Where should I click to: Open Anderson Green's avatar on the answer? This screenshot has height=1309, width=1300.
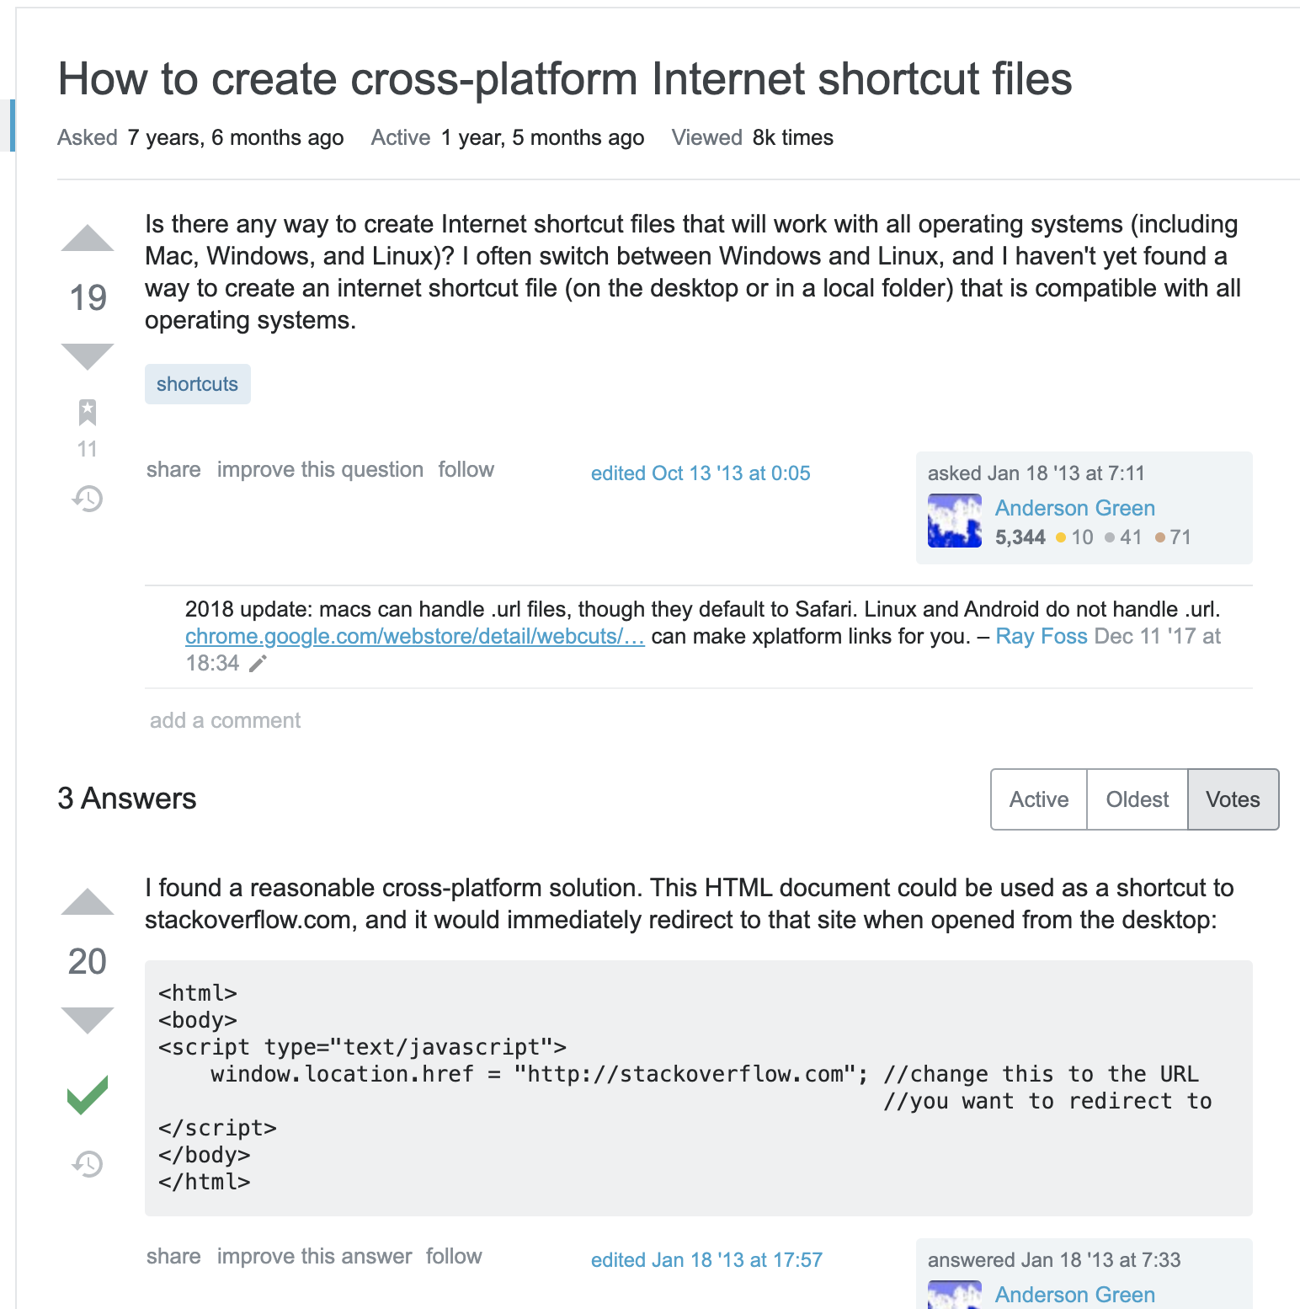point(955,1295)
